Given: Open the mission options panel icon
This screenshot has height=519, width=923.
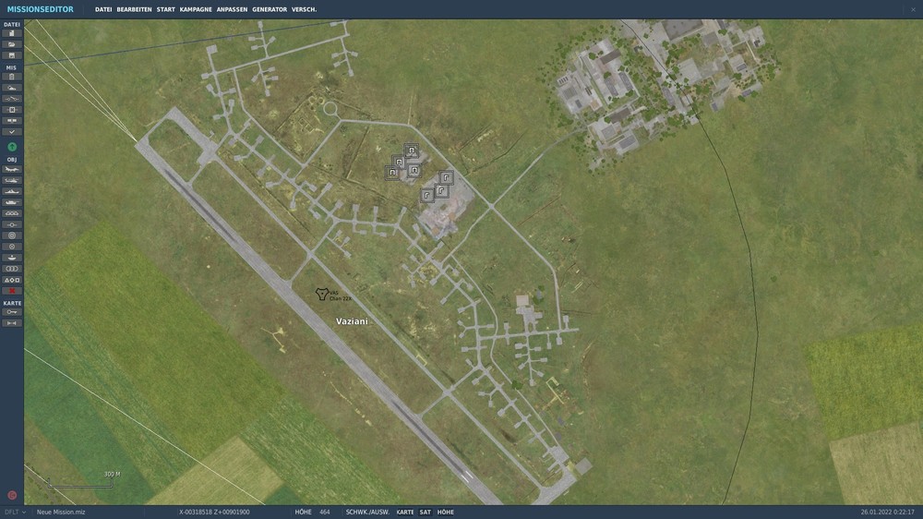Looking at the screenshot, I should click(12, 121).
